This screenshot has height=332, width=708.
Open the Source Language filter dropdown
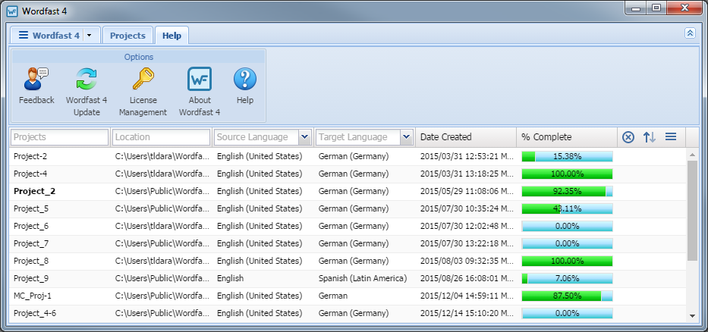[305, 137]
